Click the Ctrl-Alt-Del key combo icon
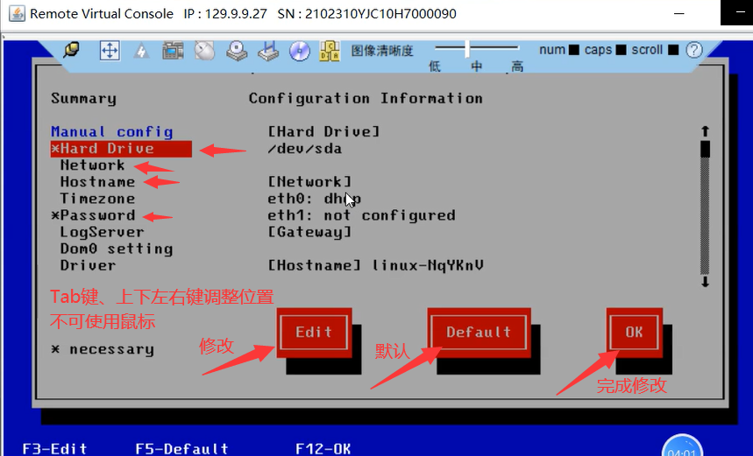The height and width of the screenshot is (456, 753). 330,51
